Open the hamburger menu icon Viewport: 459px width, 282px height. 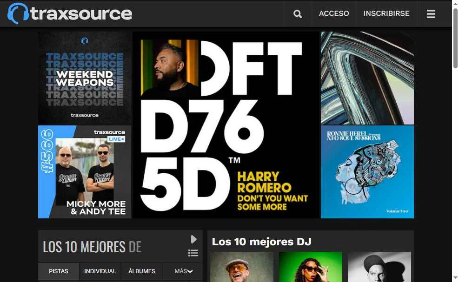pyautogui.click(x=431, y=14)
